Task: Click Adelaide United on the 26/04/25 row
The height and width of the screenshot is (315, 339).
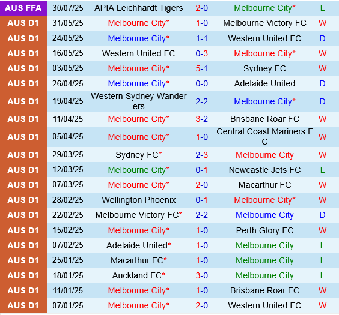Action: [x=264, y=83]
